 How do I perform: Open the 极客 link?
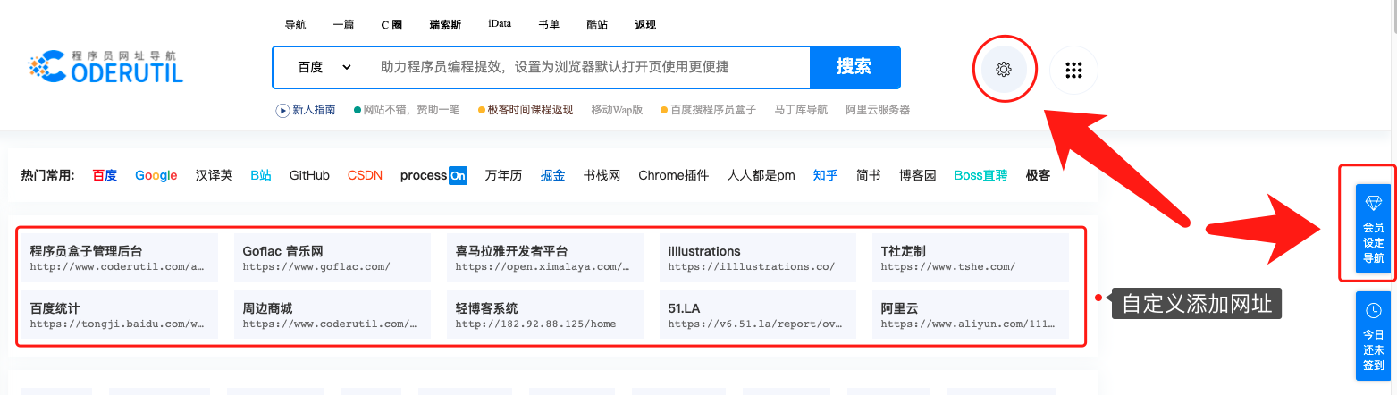1038,175
